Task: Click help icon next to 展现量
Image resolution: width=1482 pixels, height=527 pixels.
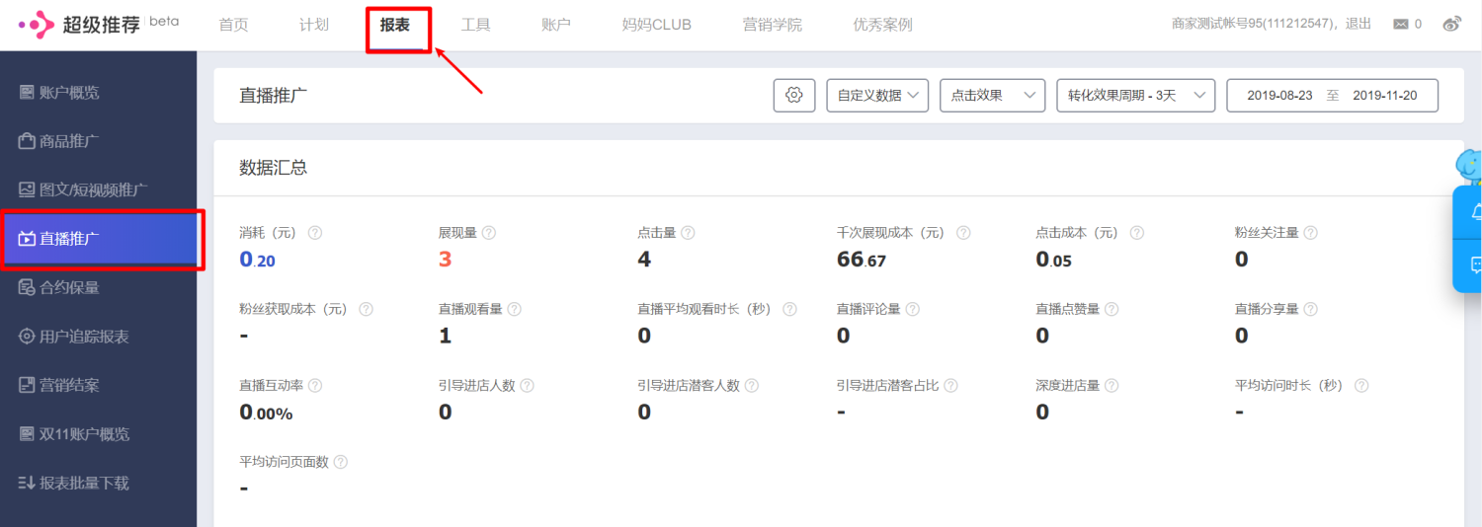Action: [x=488, y=233]
